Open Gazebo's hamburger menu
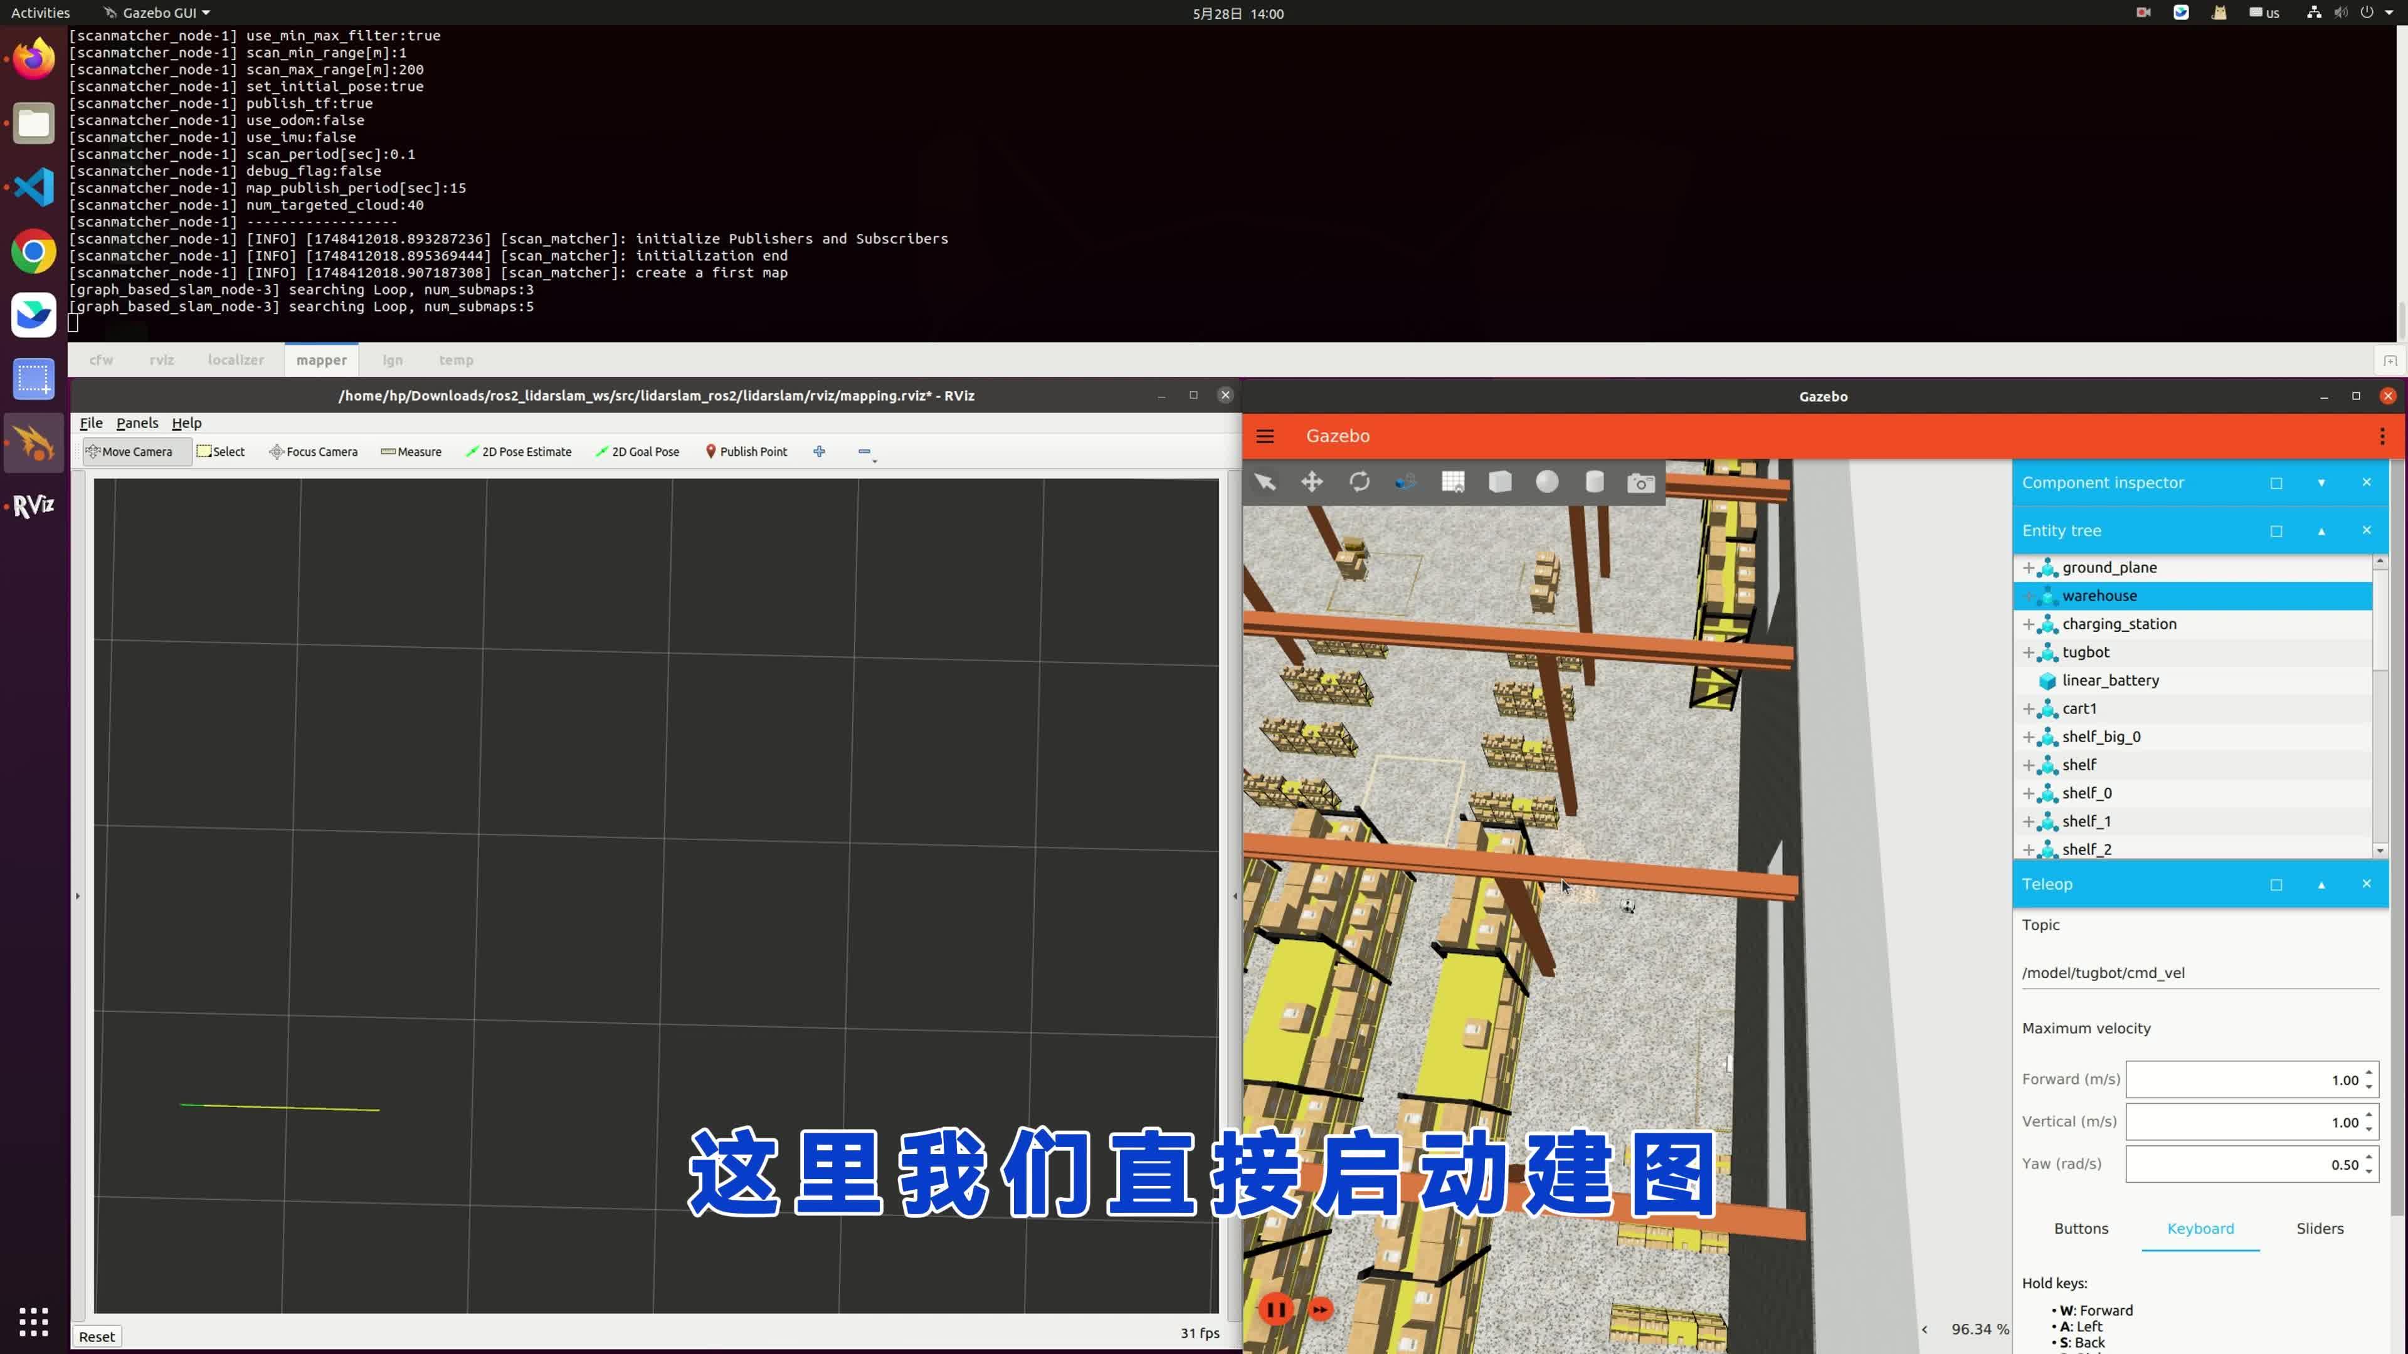 pos(1265,436)
